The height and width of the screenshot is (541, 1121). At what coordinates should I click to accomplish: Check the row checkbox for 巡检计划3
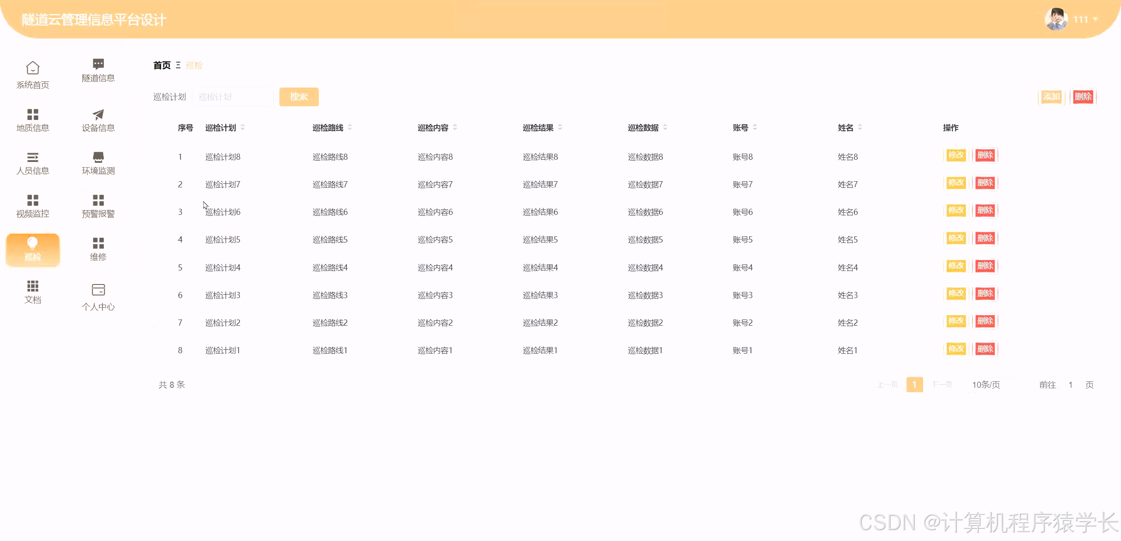(155, 295)
